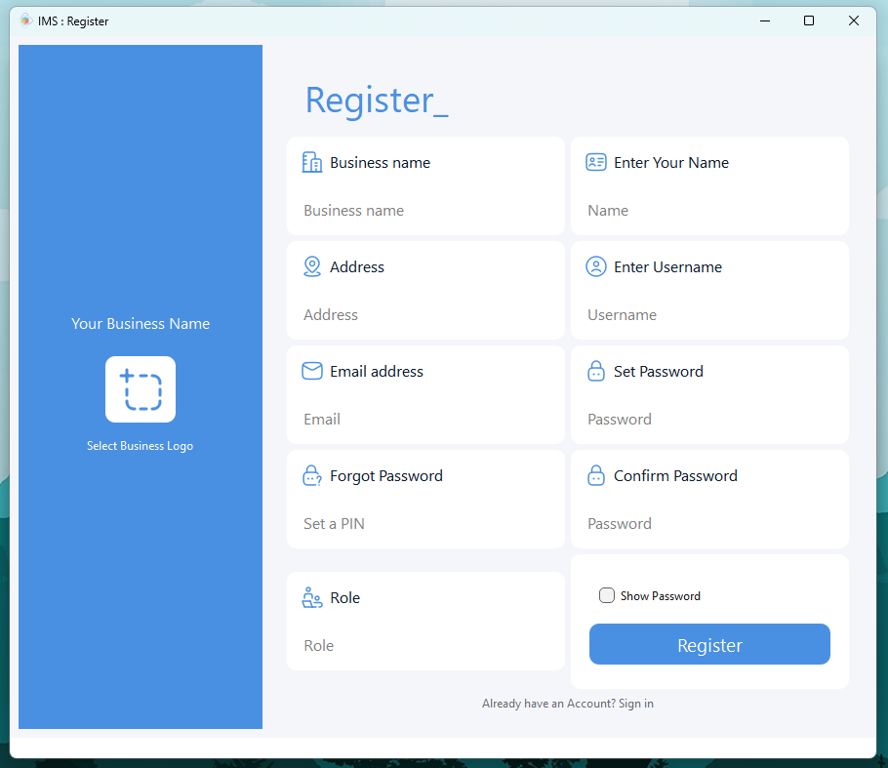Focus the Business name input field
Viewport: 888px width, 768px height.
(x=425, y=211)
